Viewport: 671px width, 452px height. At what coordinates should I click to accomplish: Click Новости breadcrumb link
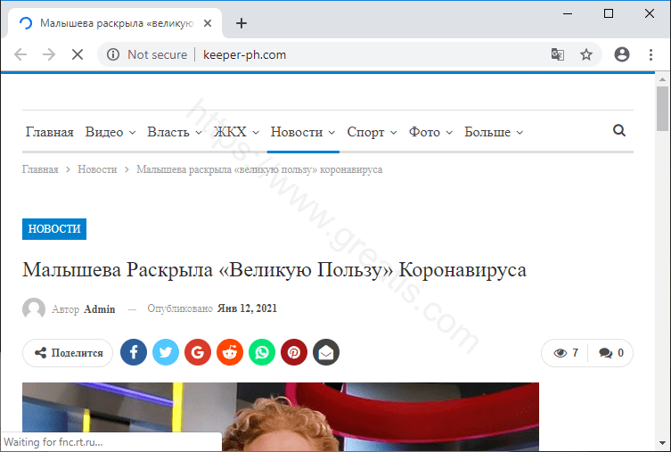(97, 169)
